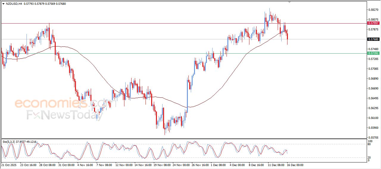Select the red 0.57997 price label
Image resolution: width=381 pixels, height=169 pixels.
click(373, 23)
